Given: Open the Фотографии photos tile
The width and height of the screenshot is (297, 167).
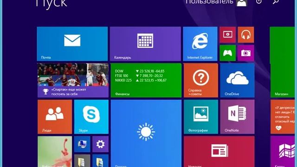Looking at the screenshot, I should tap(201, 117).
